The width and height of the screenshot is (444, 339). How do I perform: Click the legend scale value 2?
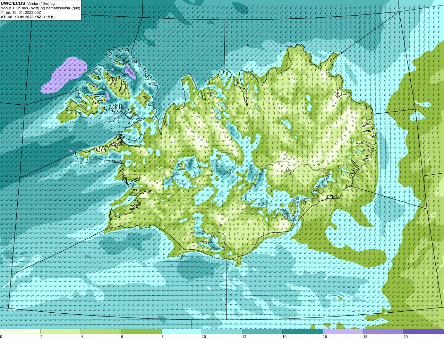tap(41, 337)
